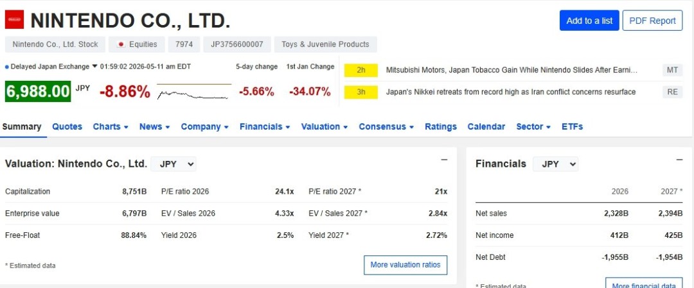
Task: Collapse the Financials panel with minus icon
Action: click(x=679, y=160)
